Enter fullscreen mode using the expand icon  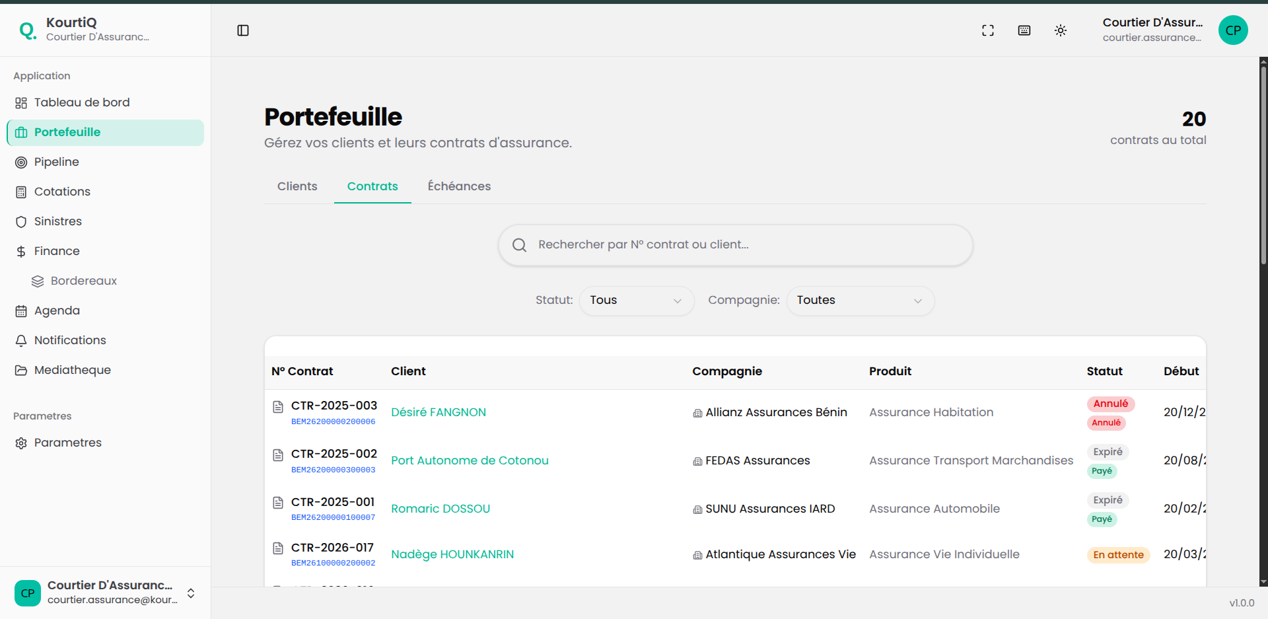point(988,30)
